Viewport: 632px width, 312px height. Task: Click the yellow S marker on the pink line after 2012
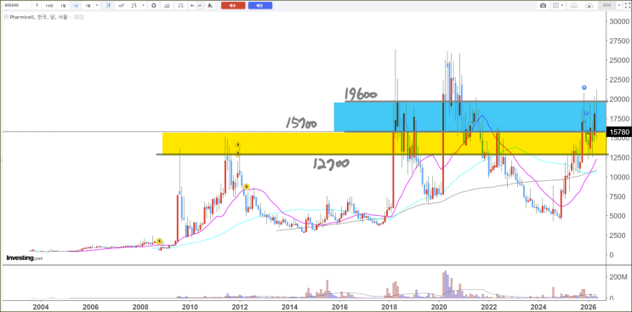click(x=247, y=186)
